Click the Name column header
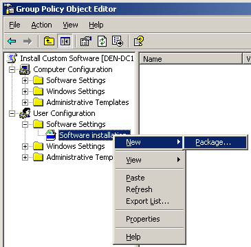 tap(190, 59)
